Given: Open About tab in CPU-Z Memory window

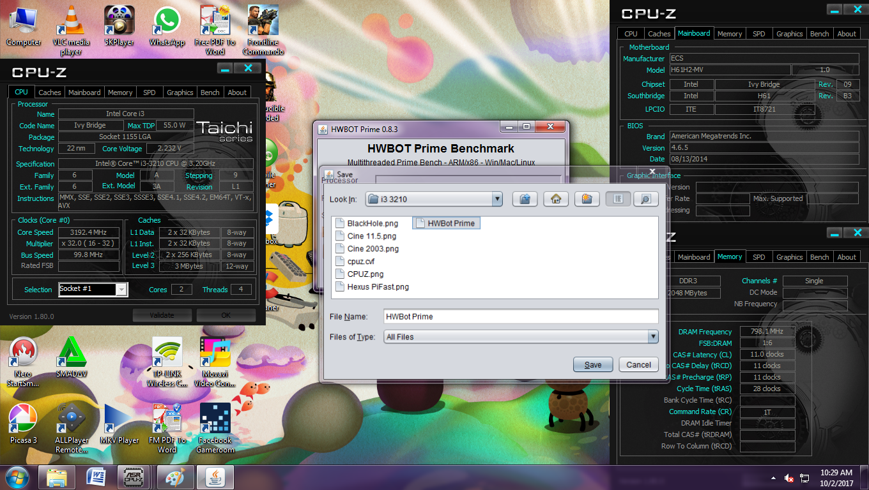Looking at the screenshot, I should click(x=847, y=257).
